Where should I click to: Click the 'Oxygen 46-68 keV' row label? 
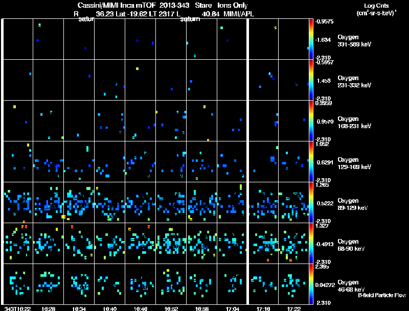tap(351, 286)
